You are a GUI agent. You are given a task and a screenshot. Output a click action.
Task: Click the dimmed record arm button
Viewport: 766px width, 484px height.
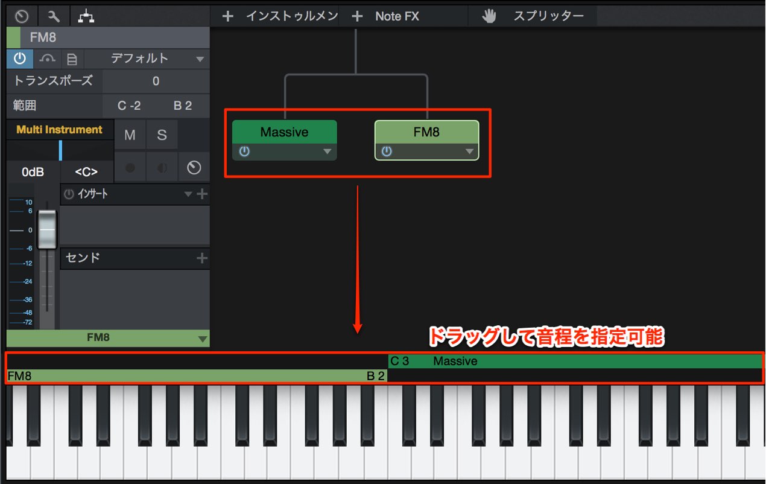(x=130, y=168)
